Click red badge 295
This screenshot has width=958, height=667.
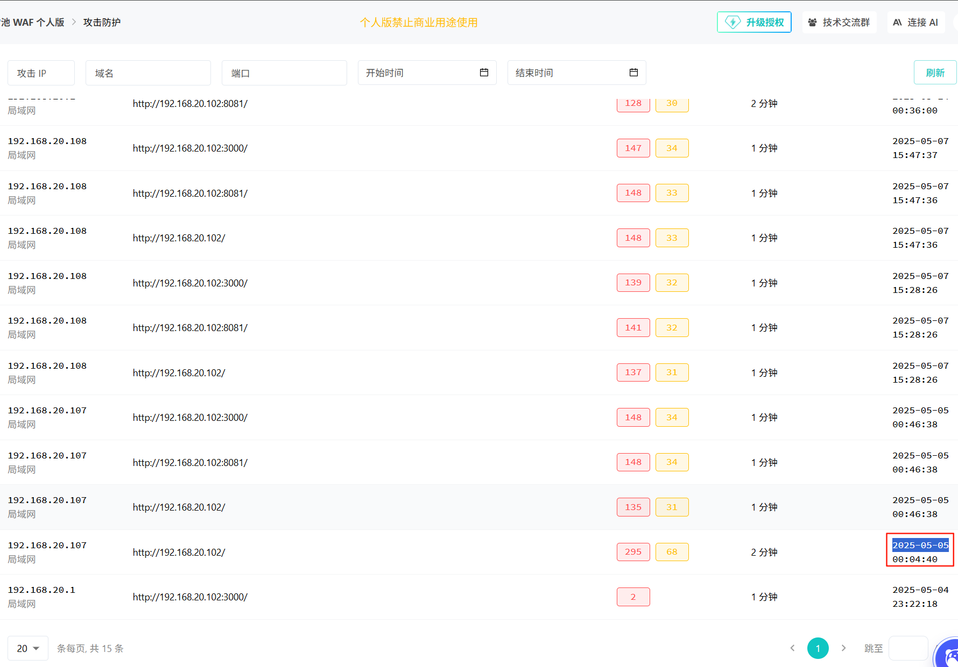tap(633, 552)
